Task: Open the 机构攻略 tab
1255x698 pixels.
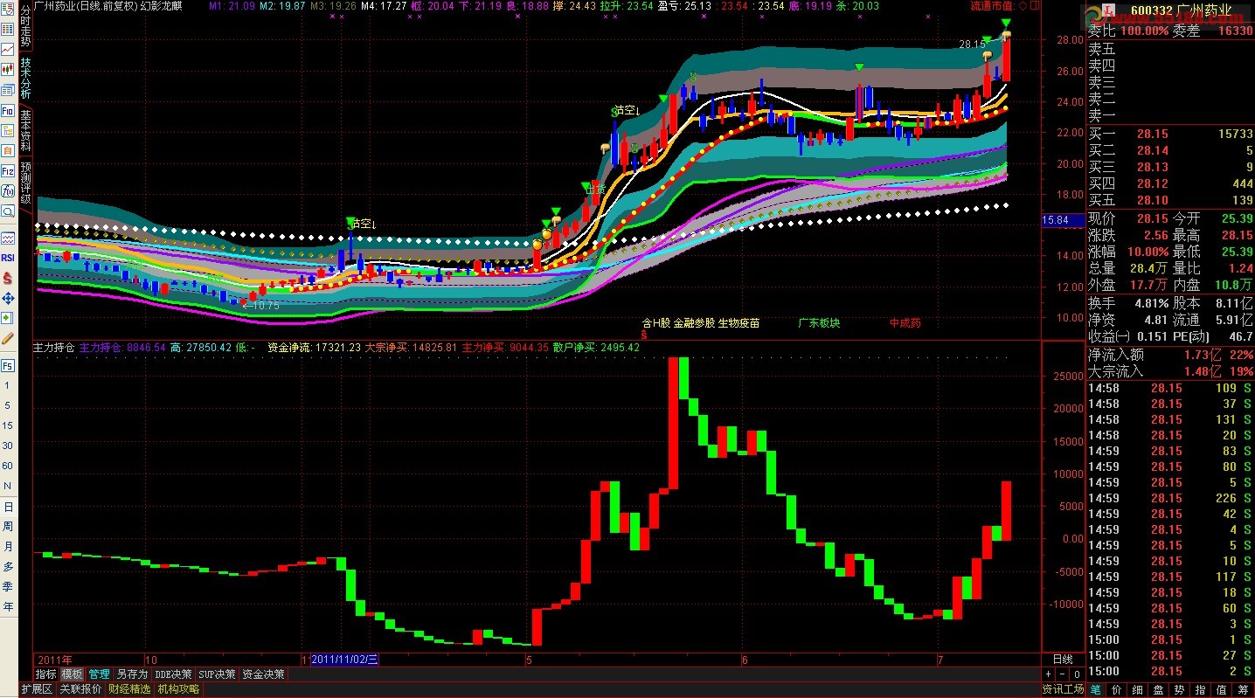Action: 178,689
